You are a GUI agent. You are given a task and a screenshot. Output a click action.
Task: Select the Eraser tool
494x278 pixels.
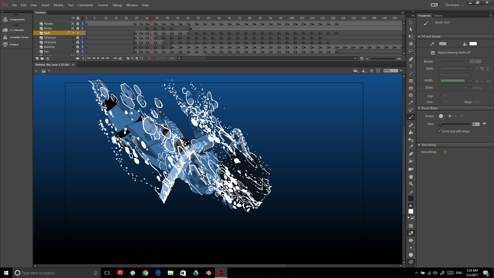(x=411, y=154)
